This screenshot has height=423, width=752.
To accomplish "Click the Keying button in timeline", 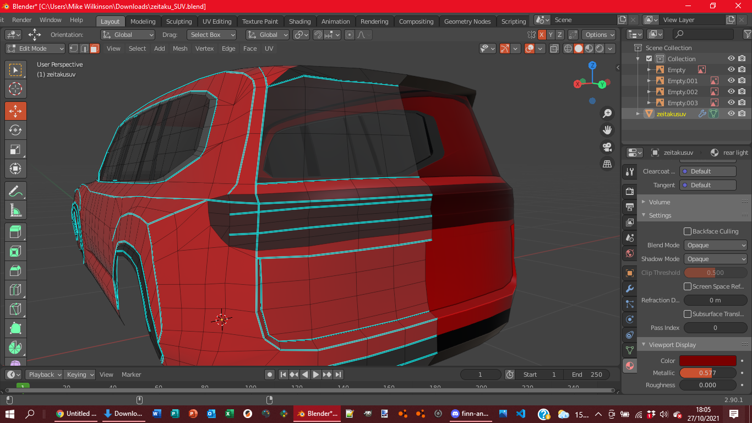I will coord(80,375).
